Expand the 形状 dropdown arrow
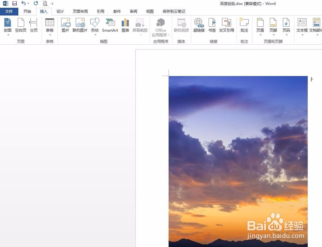Viewport: 322px width, 247px height. (95, 35)
